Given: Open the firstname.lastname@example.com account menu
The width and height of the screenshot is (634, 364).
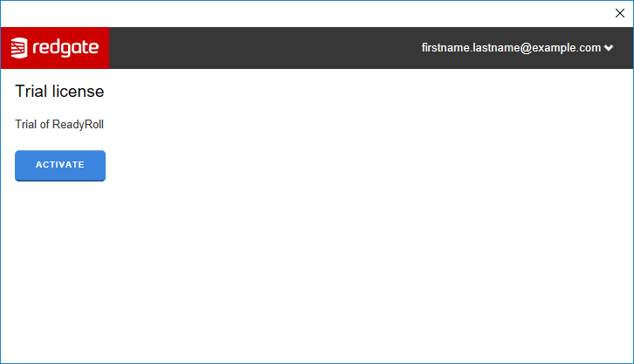Looking at the screenshot, I should (511, 48).
